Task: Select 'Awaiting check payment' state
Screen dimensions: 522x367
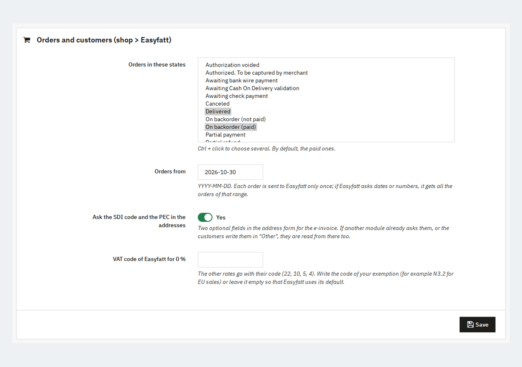Action: (x=237, y=96)
